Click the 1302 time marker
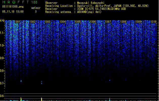The image size is (159, 101). 32,22
